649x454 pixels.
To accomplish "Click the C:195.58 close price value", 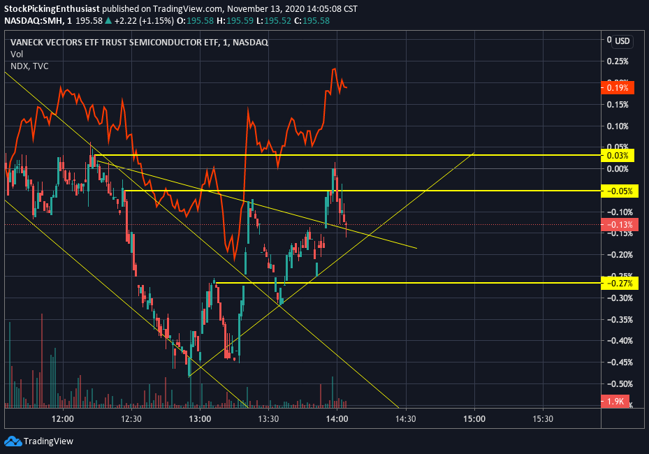I will (x=312, y=21).
